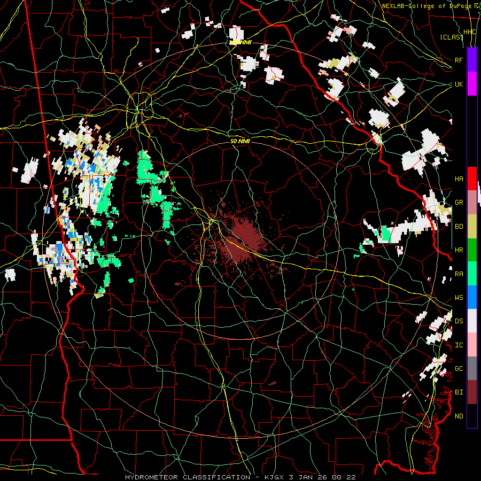The width and height of the screenshot is (481, 481).
Task: Click the 'HR' legend label
Action: click(x=459, y=250)
